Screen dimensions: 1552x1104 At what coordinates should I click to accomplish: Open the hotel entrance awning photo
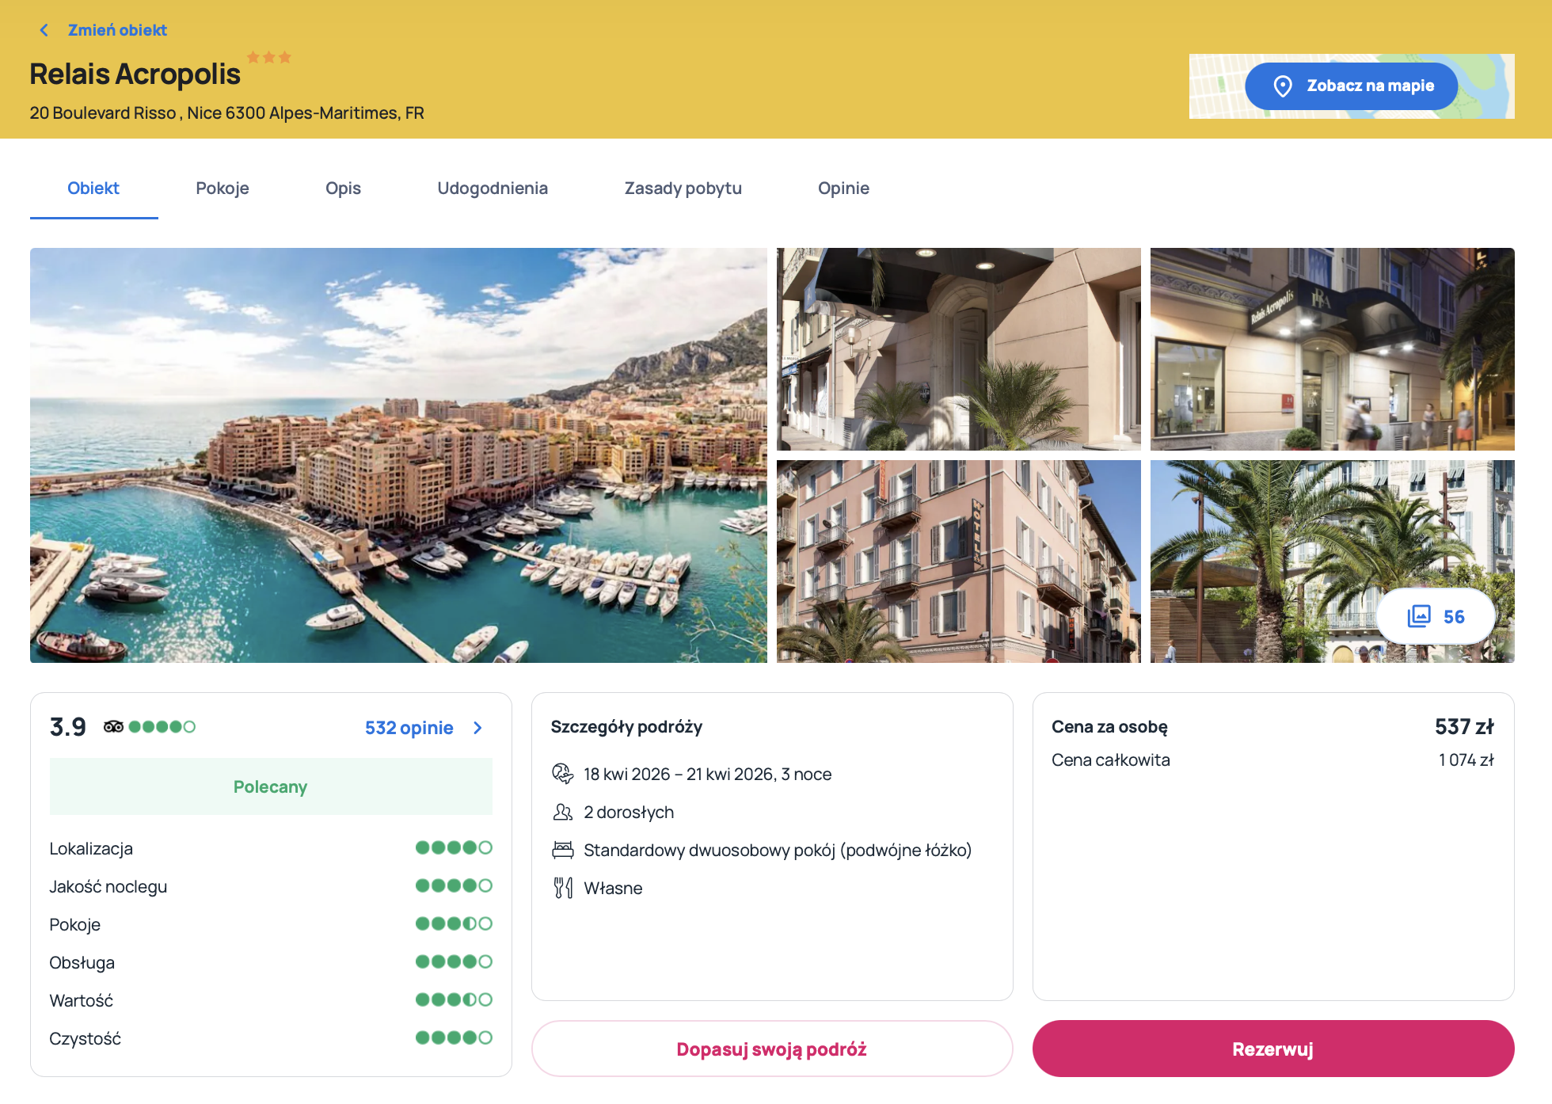click(x=958, y=349)
